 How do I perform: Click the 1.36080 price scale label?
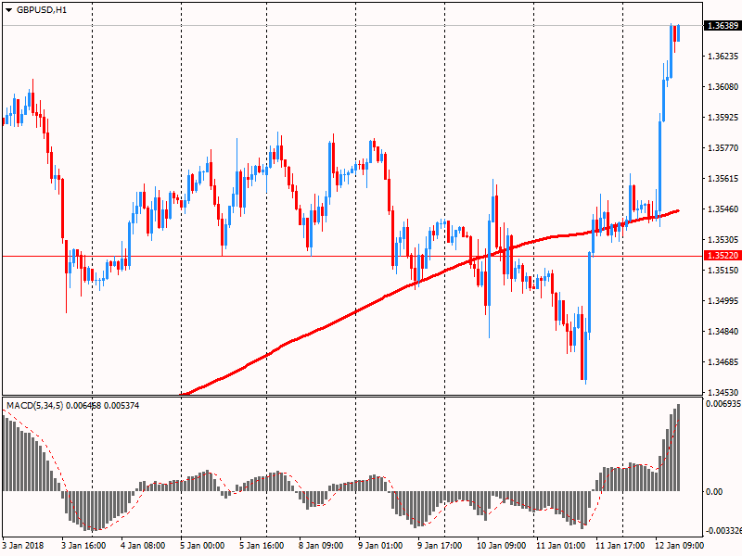[722, 87]
